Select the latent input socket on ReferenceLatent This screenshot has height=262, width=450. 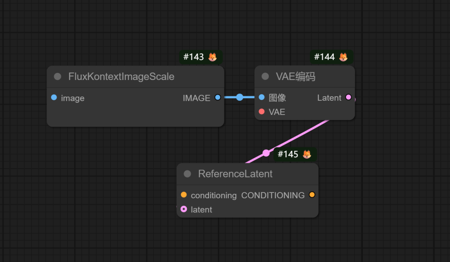pos(184,209)
